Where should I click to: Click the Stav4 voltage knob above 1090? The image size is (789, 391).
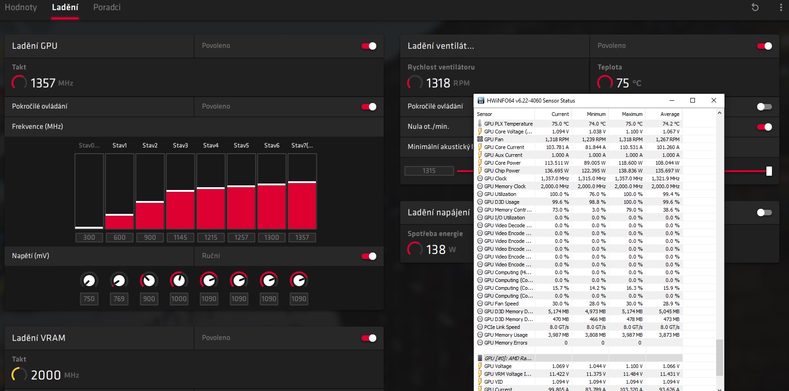tap(209, 280)
